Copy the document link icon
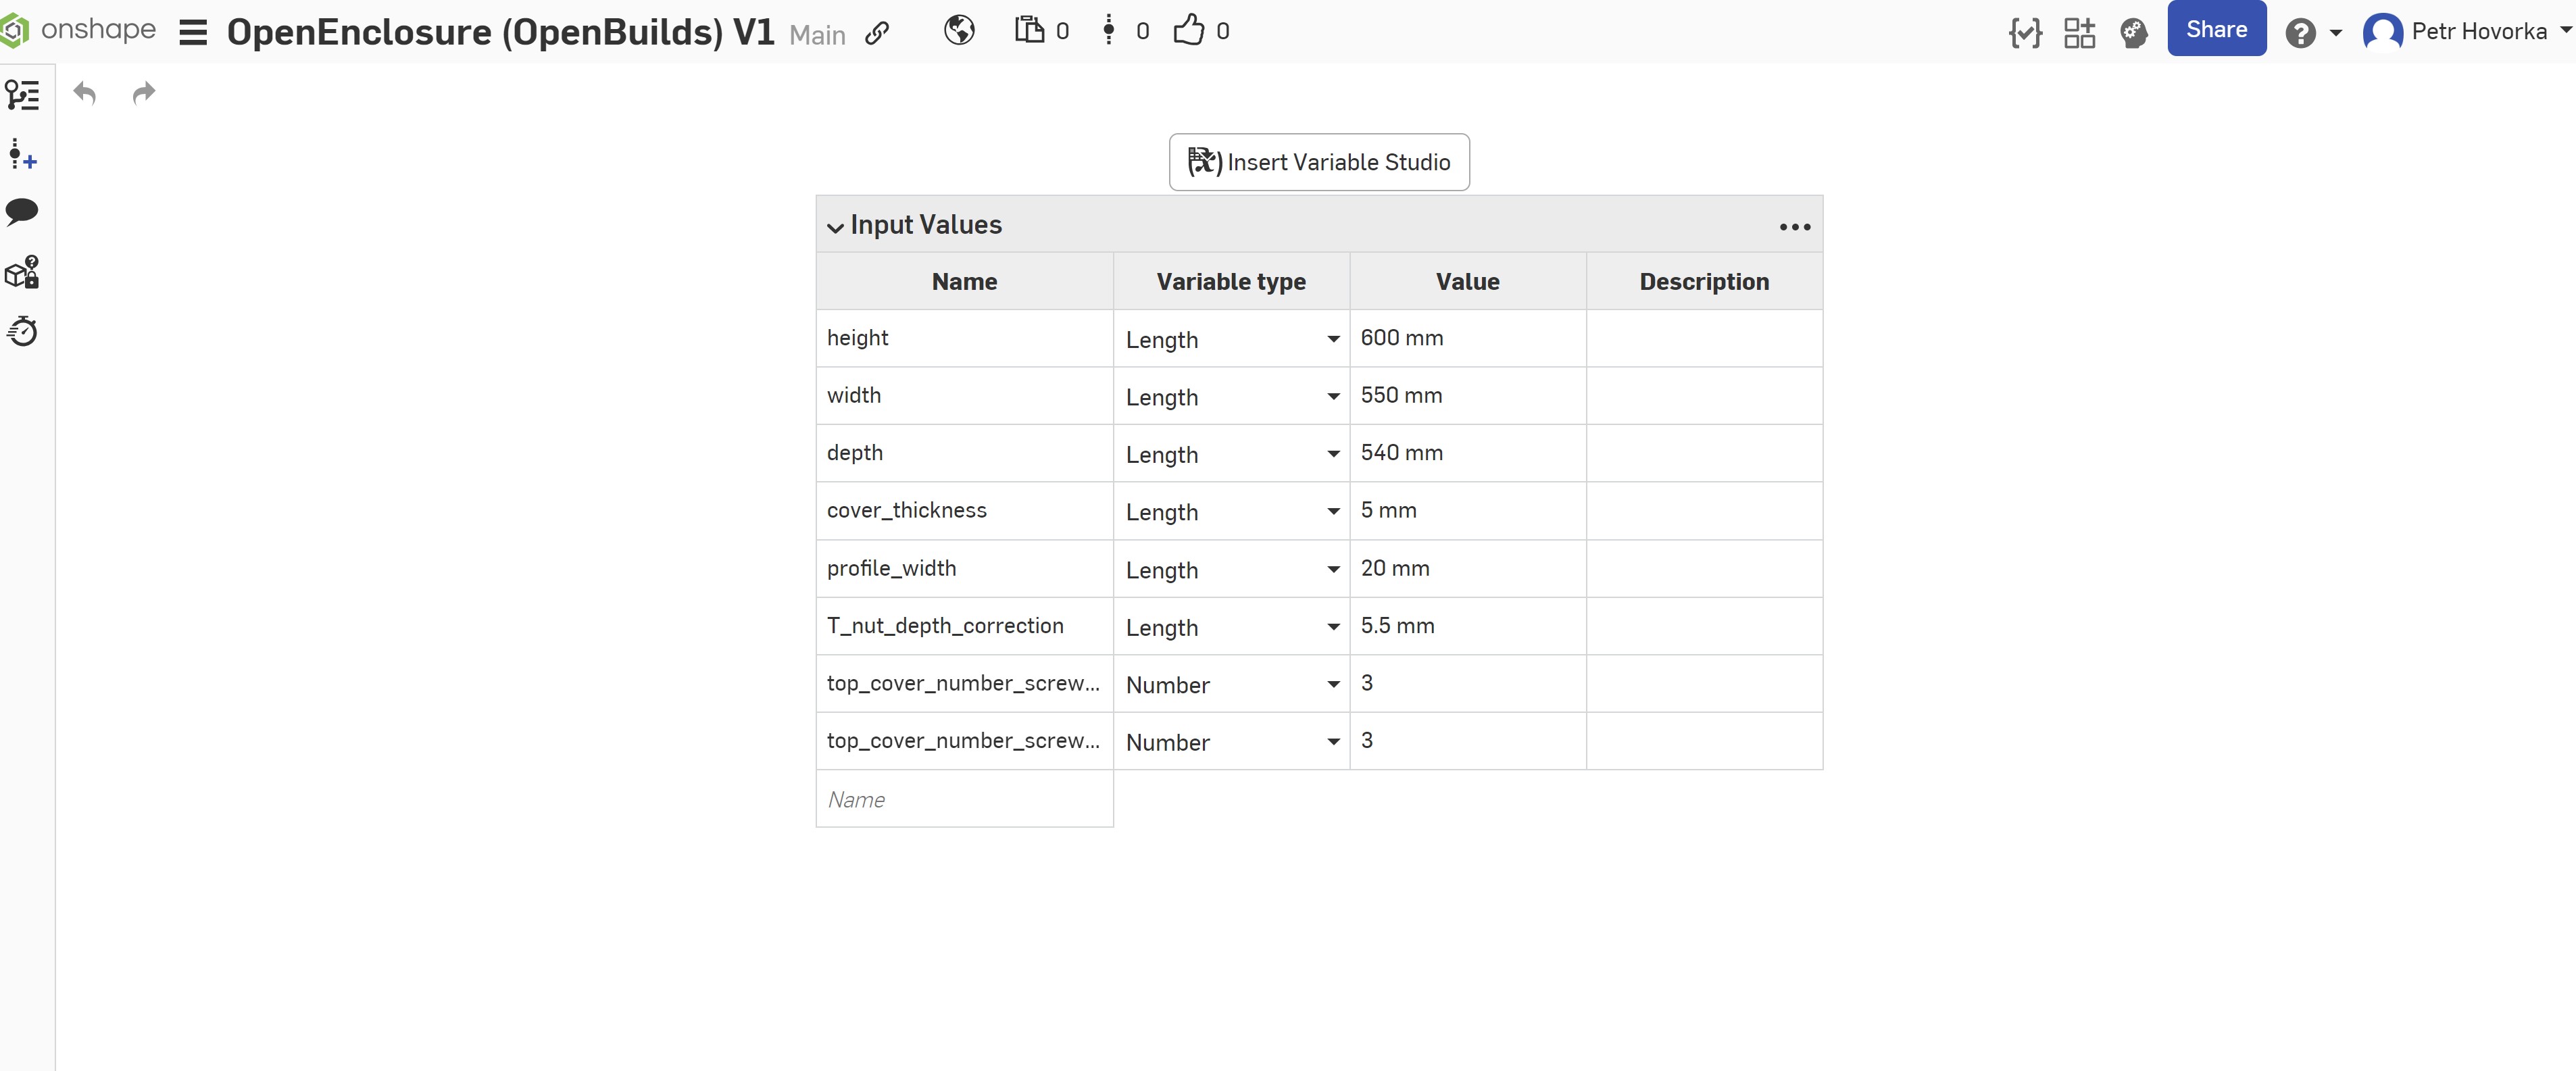Image resolution: width=2576 pixels, height=1071 pixels. pyautogui.click(x=877, y=33)
